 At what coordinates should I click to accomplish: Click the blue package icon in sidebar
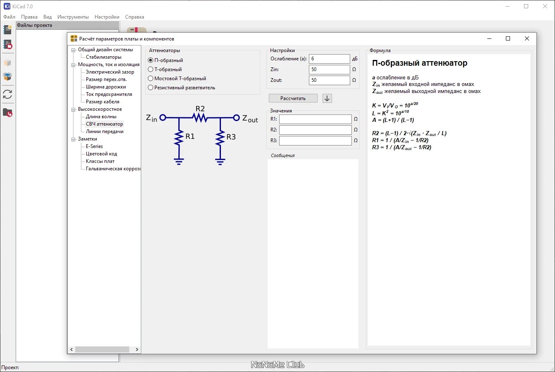point(7,76)
